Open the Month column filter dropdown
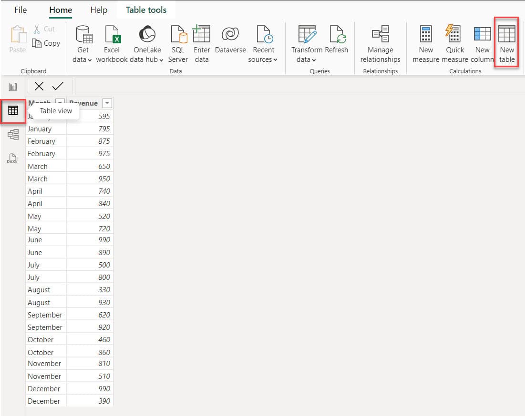 click(x=60, y=102)
